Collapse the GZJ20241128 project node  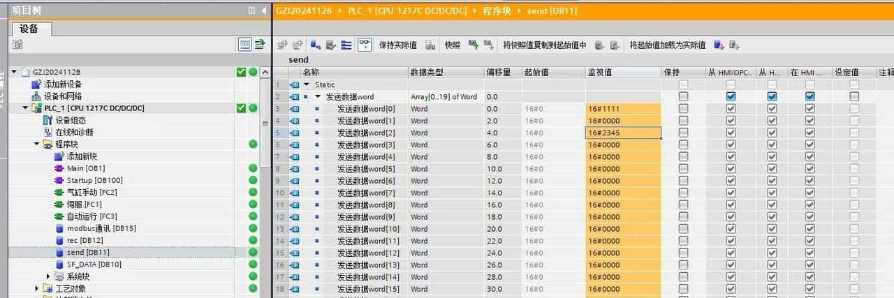[14, 73]
